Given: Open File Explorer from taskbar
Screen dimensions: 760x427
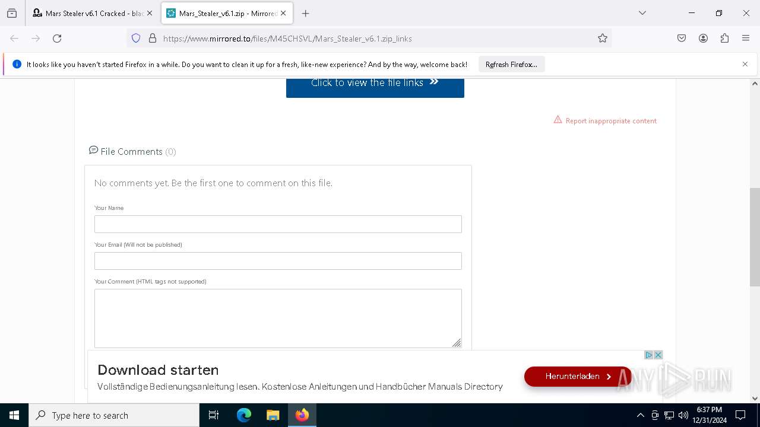Looking at the screenshot, I should pyautogui.click(x=273, y=415).
